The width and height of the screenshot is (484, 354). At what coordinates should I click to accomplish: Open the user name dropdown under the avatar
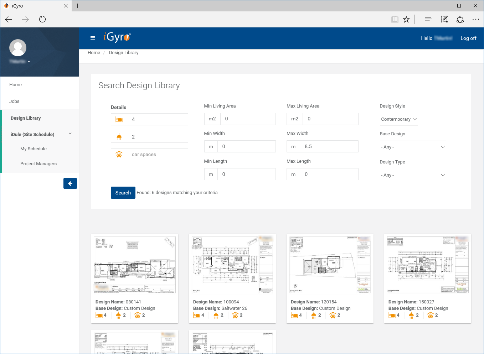pyautogui.click(x=20, y=62)
